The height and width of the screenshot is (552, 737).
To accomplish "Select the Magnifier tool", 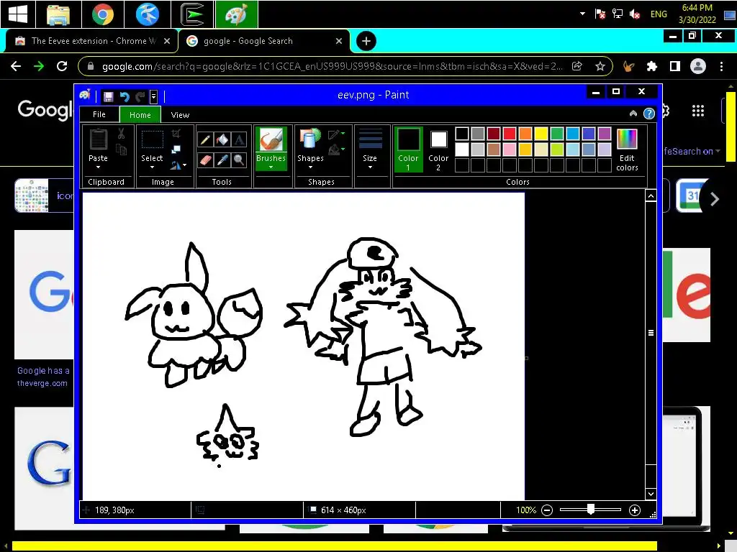I will (239, 160).
